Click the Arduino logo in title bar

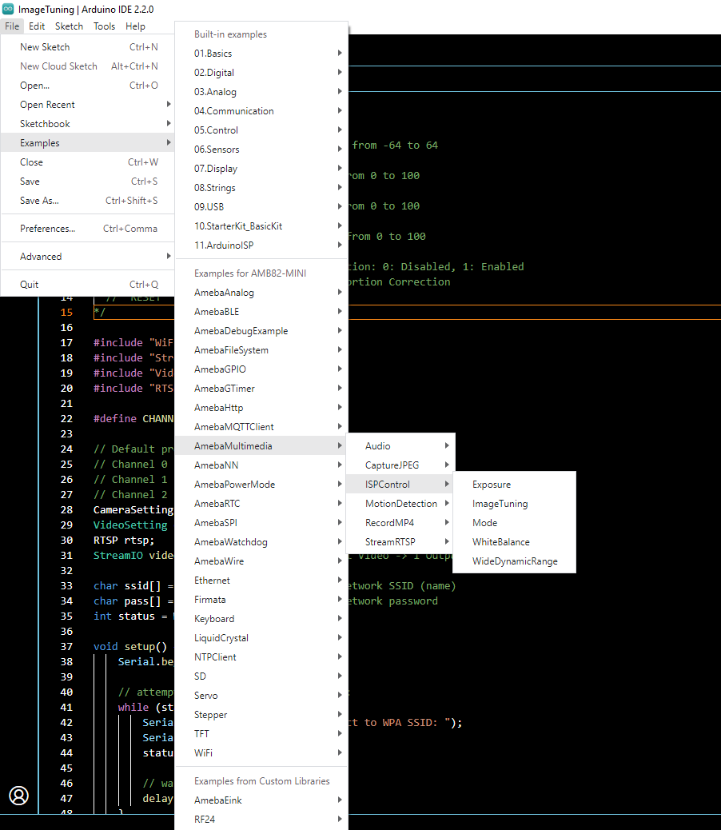click(9, 9)
